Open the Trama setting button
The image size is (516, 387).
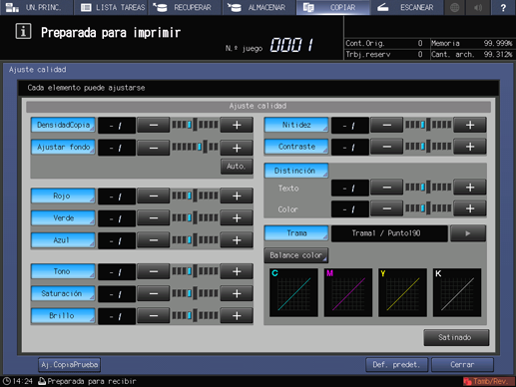point(296,233)
